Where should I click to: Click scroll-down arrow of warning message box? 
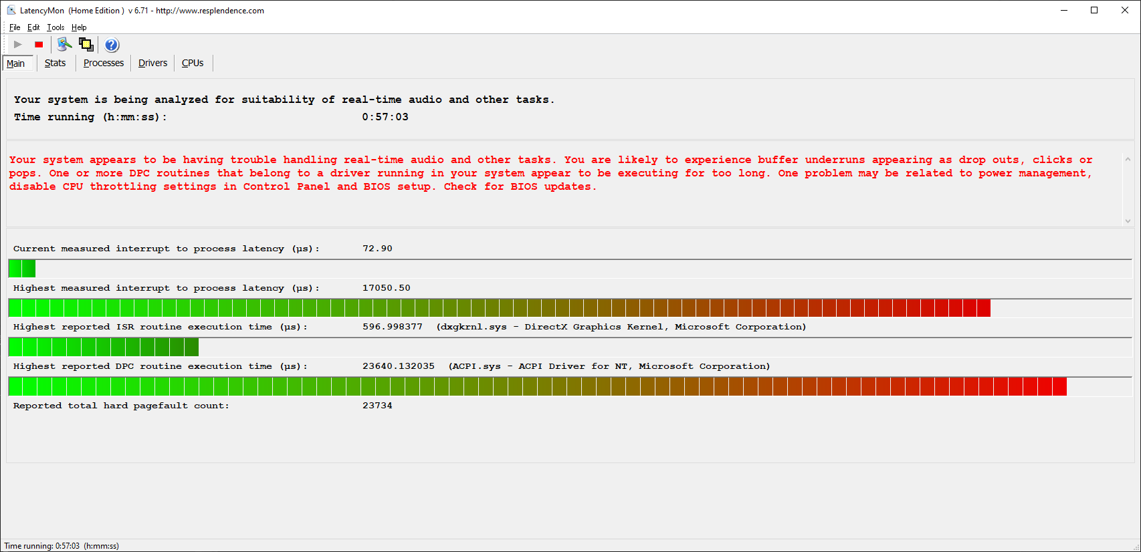coord(1128,221)
